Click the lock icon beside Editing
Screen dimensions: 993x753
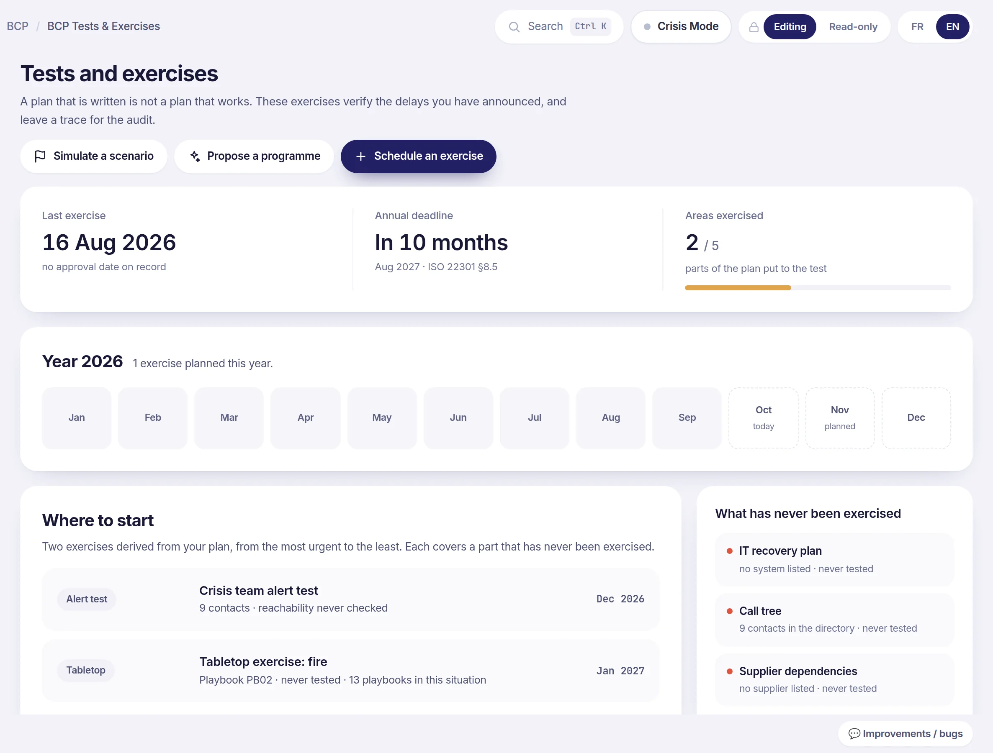coord(754,27)
